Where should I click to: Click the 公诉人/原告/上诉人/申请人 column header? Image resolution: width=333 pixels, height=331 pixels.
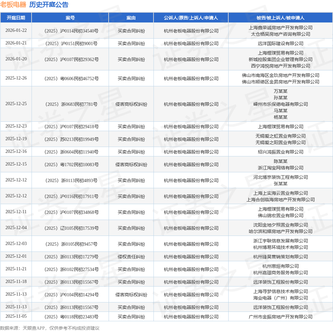(191, 18)
